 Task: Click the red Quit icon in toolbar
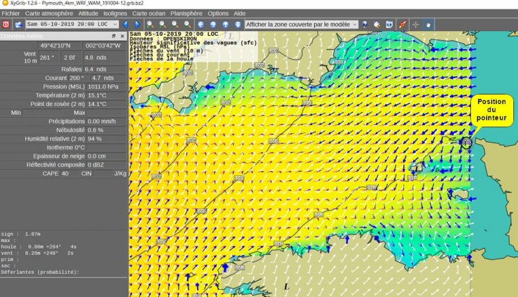coord(5,25)
